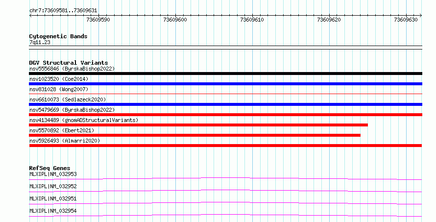Click the 7q11.23 band label

coord(40,42)
